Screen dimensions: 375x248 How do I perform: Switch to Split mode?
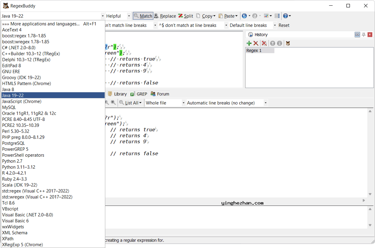[x=185, y=16]
